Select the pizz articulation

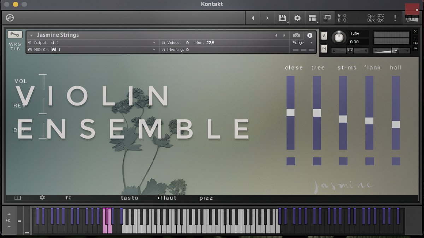(x=206, y=198)
